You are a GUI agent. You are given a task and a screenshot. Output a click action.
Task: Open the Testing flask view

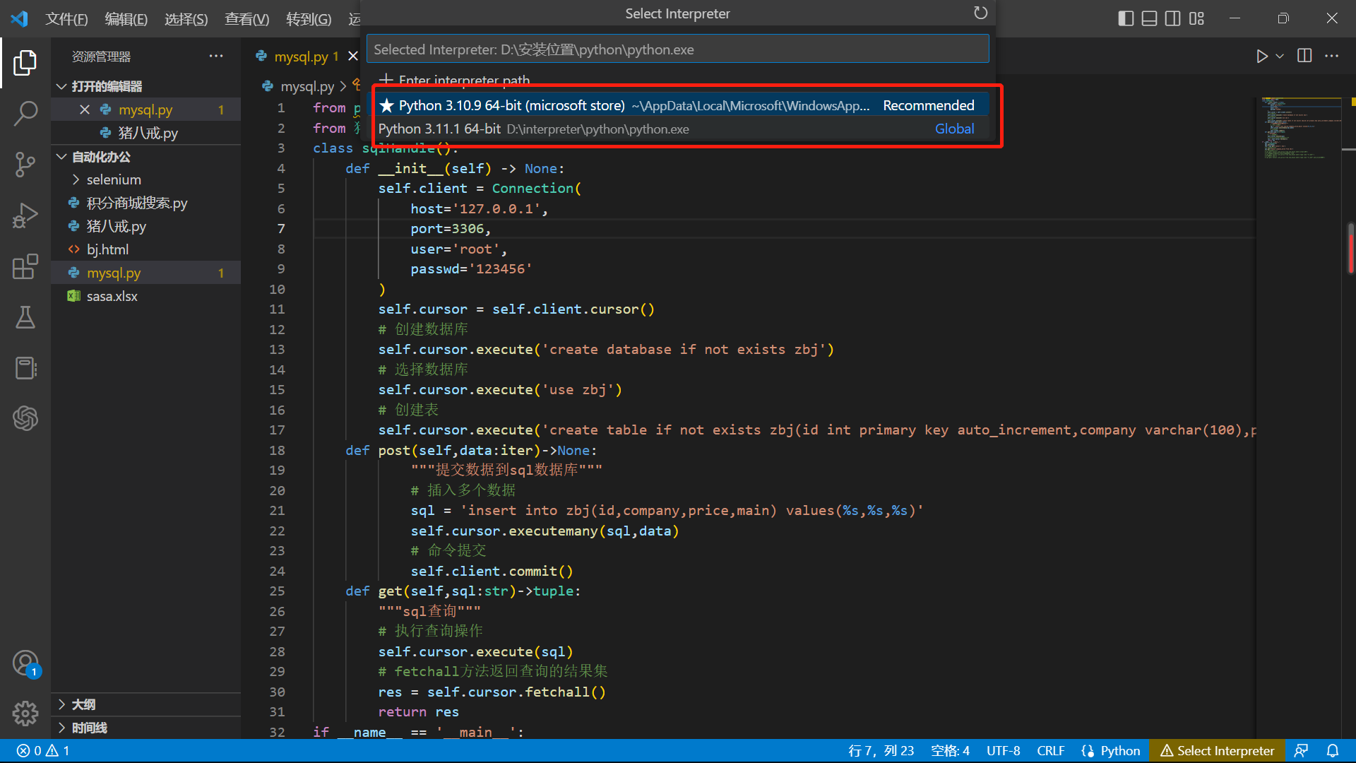pyautogui.click(x=25, y=318)
